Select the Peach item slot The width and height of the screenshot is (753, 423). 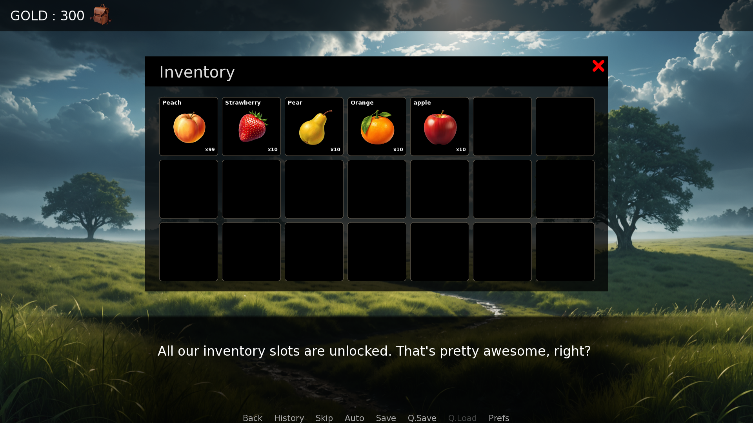point(189,127)
